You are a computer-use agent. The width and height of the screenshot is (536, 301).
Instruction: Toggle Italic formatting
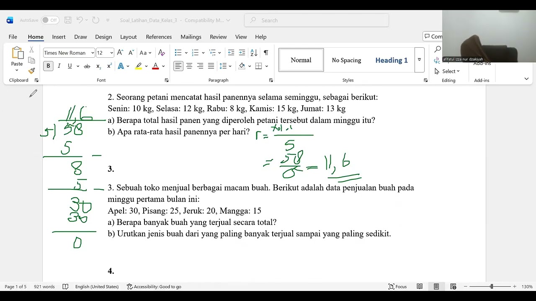tap(59, 66)
